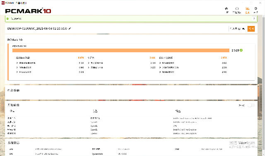Open the Benchmarks section icon

pyautogui.click(x=237, y=9)
